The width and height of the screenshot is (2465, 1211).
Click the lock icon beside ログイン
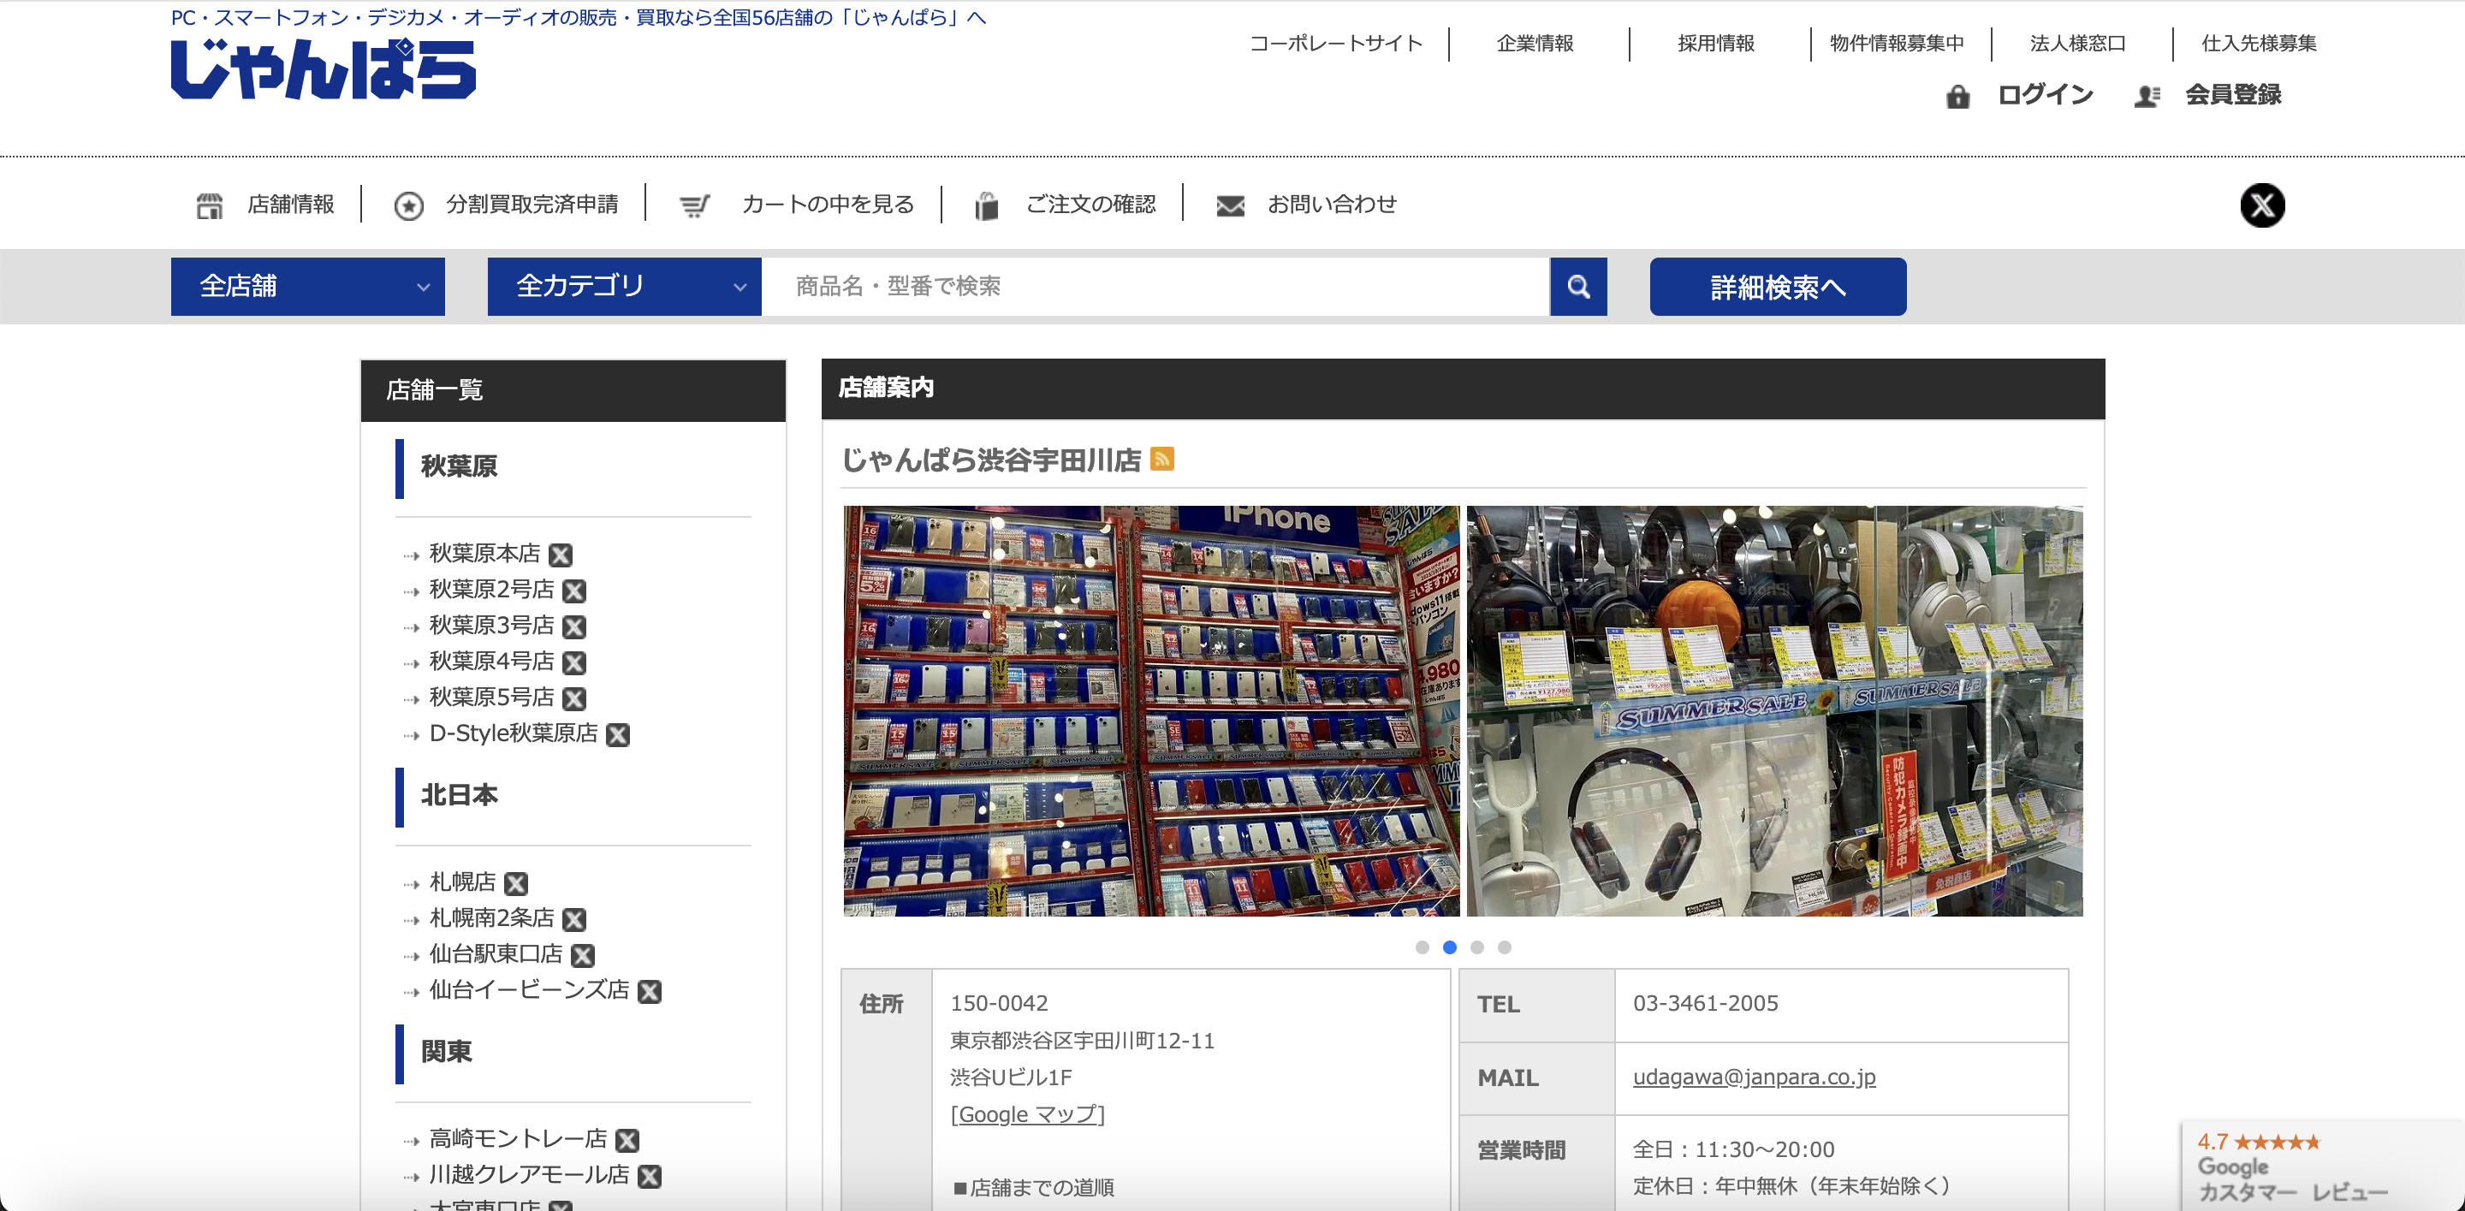point(1957,96)
